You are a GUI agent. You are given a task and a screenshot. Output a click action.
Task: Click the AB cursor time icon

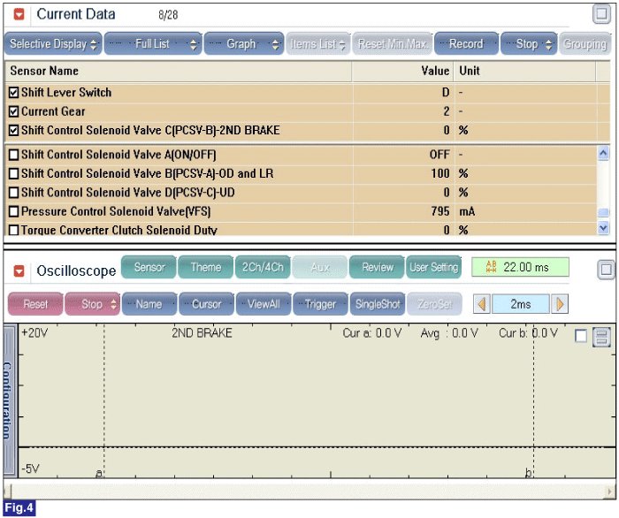491,267
